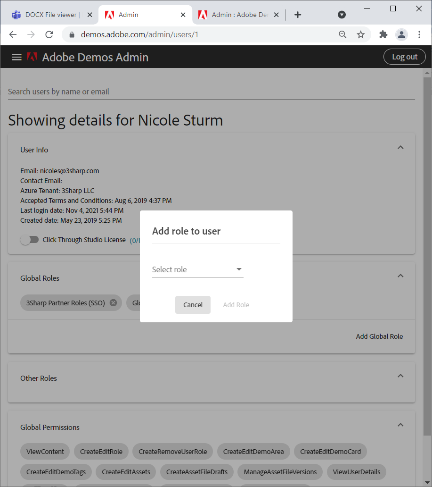Collapse the Other Roles section
The image size is (432, 487).
coord(400,376)
